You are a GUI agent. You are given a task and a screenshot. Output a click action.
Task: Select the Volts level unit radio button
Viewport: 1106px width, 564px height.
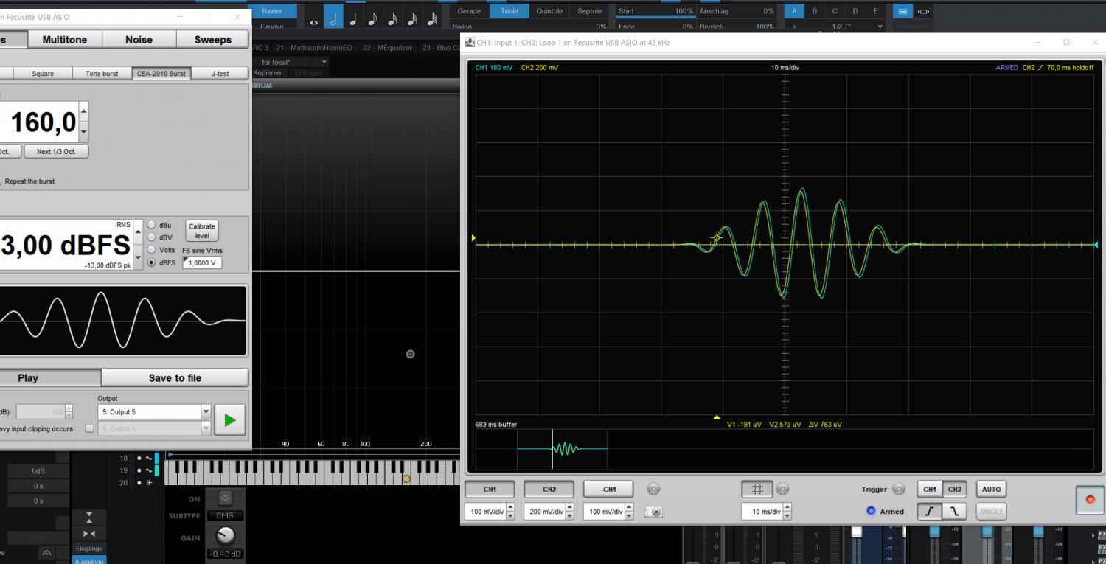(151, 250)
